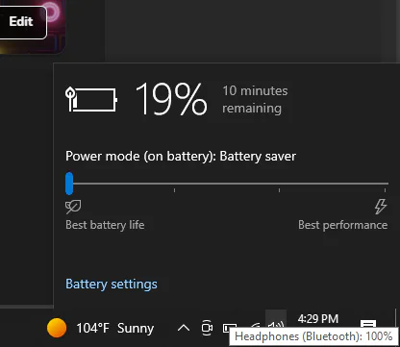Click the Show desktop sliver at taskbar edge
Viewport: 400px width, 347px height.
tap(397, 328)
